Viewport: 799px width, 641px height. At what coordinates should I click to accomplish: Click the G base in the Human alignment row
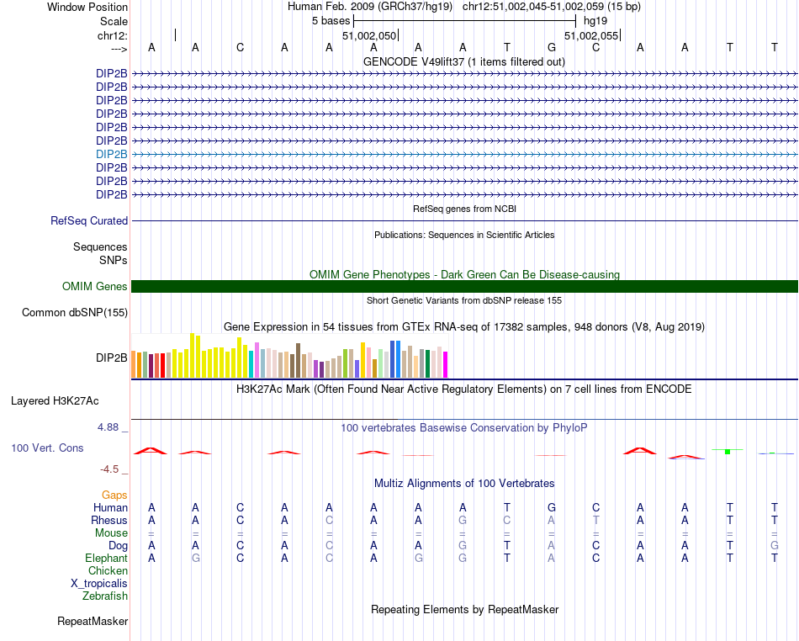pyautogui.click(x=552, y=507)
